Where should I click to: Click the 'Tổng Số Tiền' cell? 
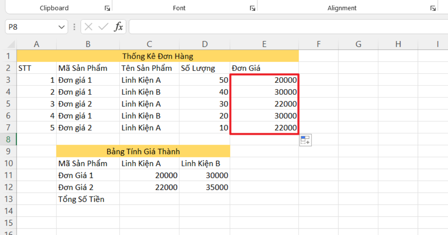88,199
